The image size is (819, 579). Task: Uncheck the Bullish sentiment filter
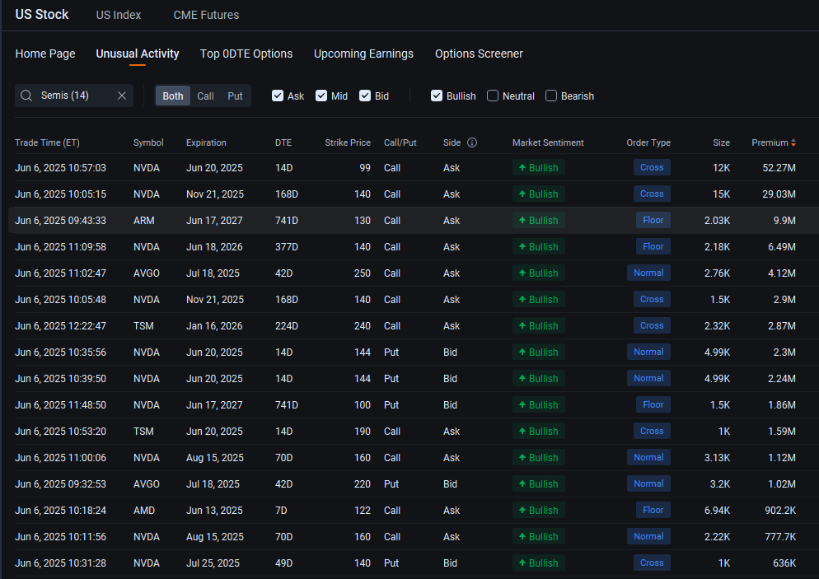[x=437, y=96]
